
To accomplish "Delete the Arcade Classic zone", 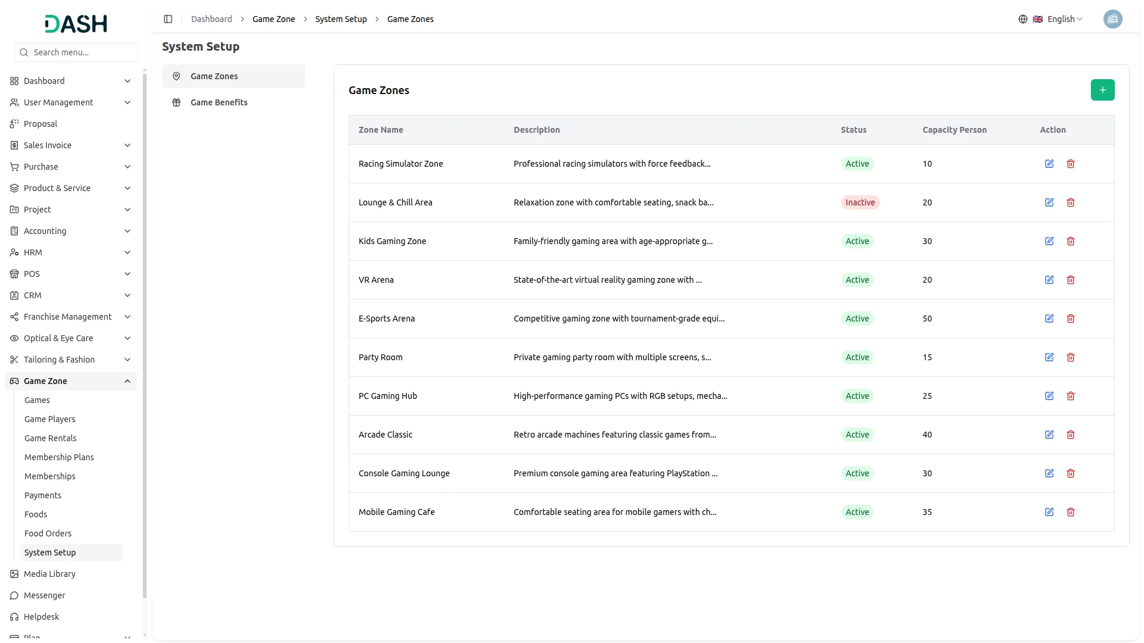I will pyautogui.click(x=1071, y=435).
